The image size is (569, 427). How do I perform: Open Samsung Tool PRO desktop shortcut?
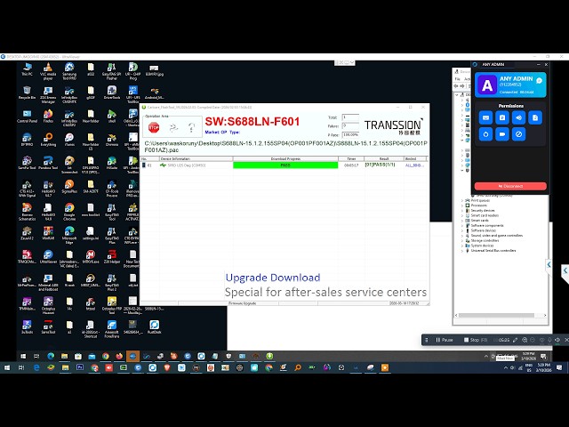[69, 71]
